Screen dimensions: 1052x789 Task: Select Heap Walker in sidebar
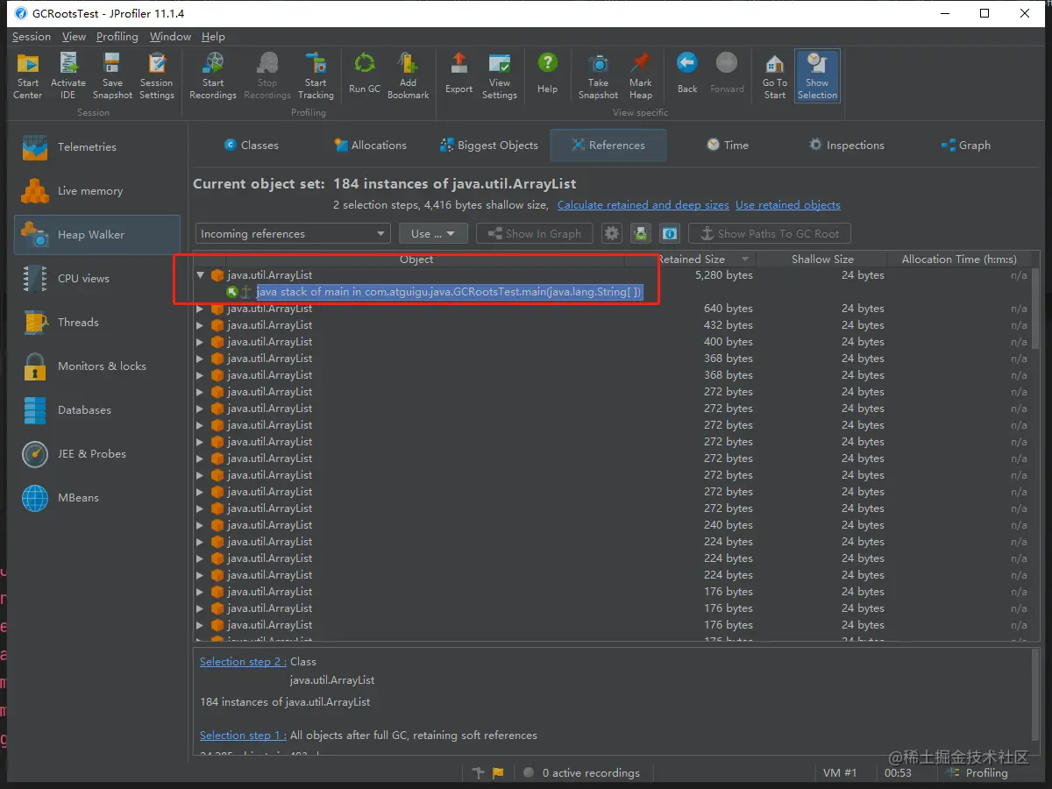[x=96, y=235]
